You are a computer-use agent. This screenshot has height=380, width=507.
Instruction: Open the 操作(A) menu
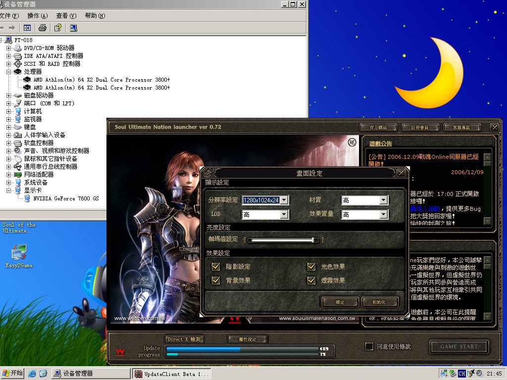(x=38, y=15)
